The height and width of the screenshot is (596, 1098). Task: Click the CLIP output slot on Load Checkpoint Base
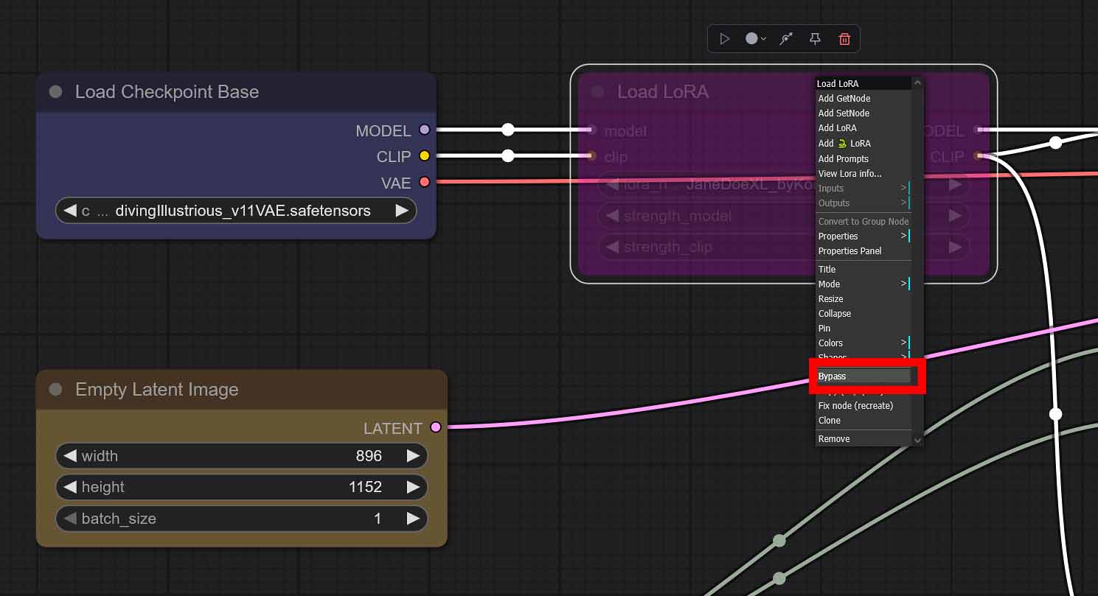425,156
